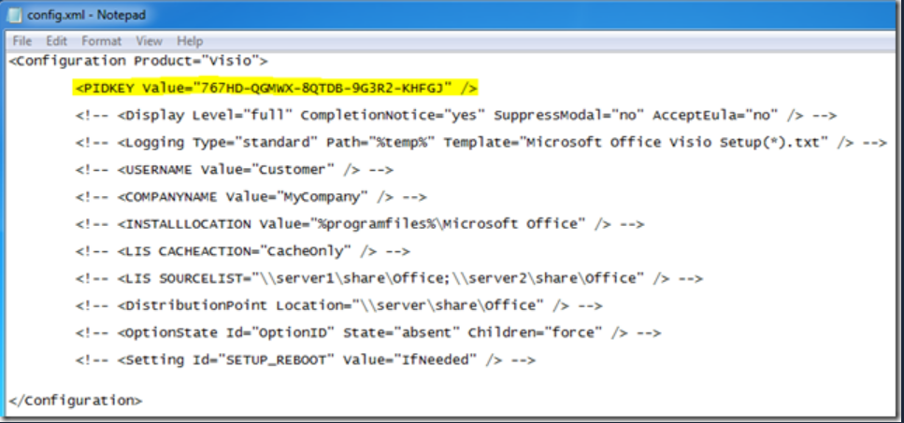Open the Edit menu

tap(57, 41)
